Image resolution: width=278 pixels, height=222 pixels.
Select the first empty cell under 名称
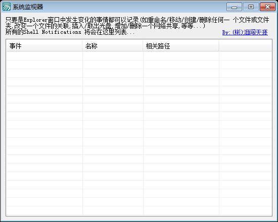click(113, 56)
